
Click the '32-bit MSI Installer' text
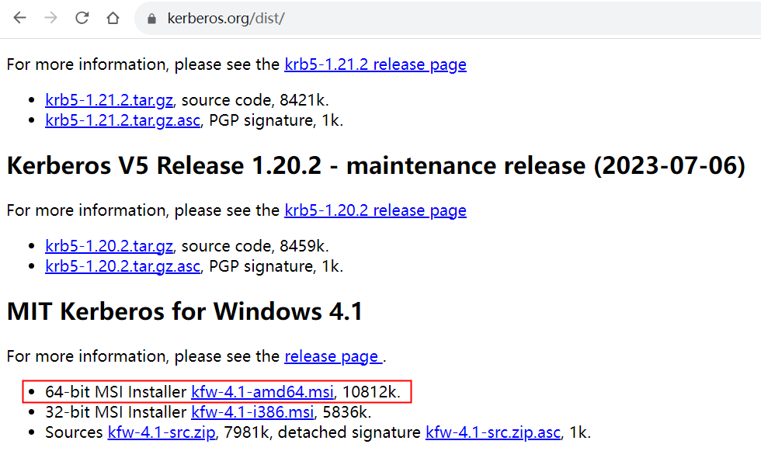tap(116, 412)
